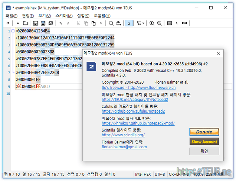Open the code folding dropdown arrow
The height and width of the screenshot is (181, 236).
click(x=143, y=23)
